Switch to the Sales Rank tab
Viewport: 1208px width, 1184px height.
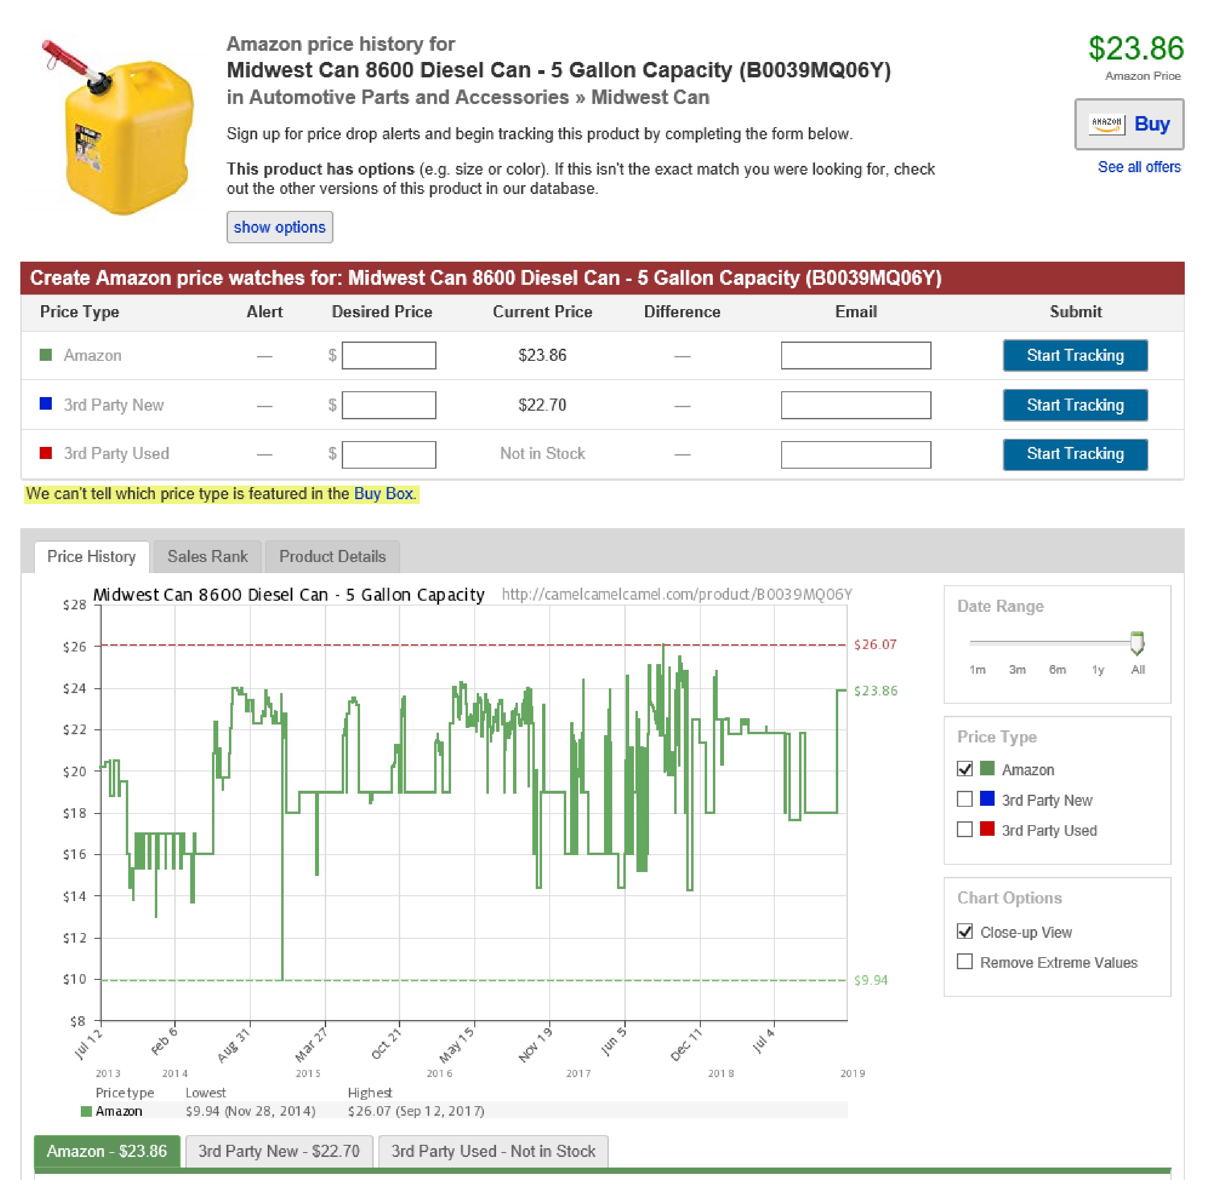(x=207, y=557)
